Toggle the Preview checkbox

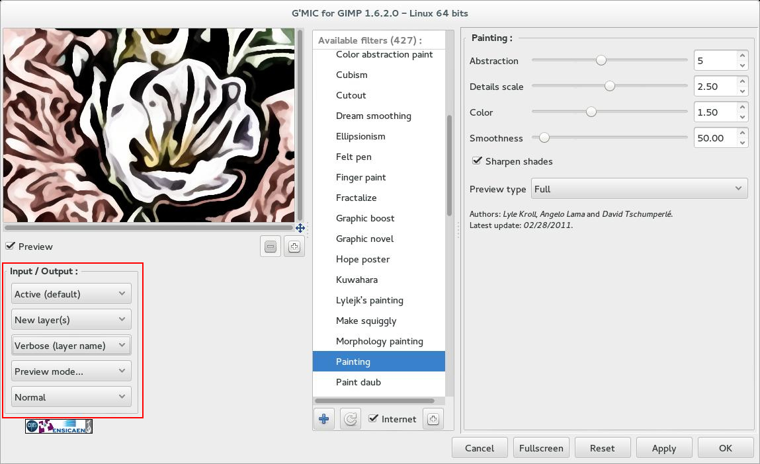(10, 247)
